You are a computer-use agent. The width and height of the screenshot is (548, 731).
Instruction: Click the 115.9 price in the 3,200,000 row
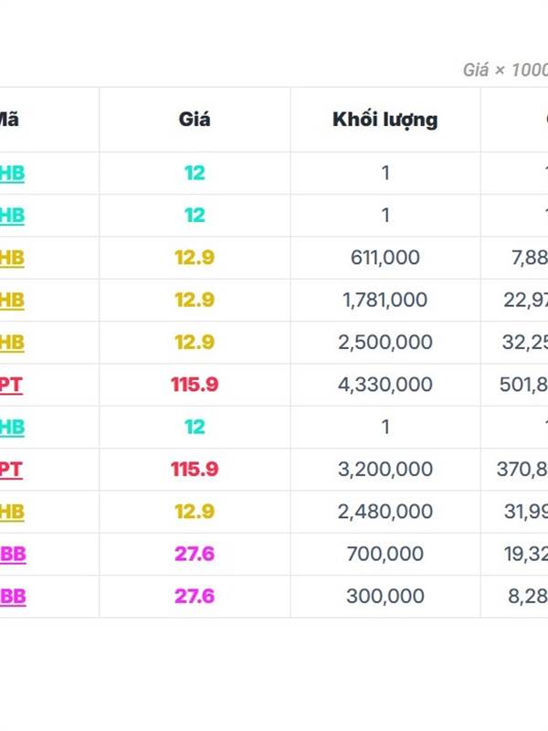195,469
